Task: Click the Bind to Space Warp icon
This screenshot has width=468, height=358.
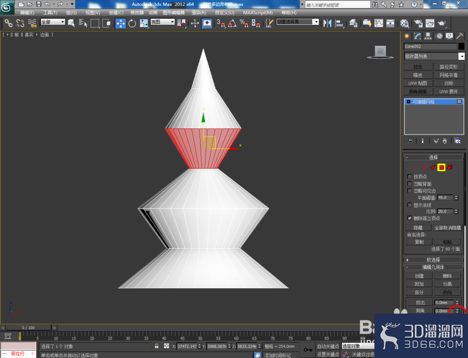Action: pyautogui.click(x=32, y=23)
